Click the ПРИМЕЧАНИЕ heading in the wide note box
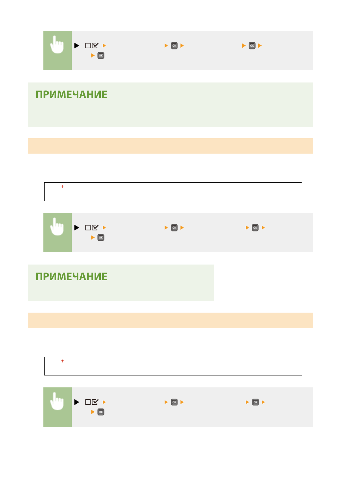 click(72, 95)
